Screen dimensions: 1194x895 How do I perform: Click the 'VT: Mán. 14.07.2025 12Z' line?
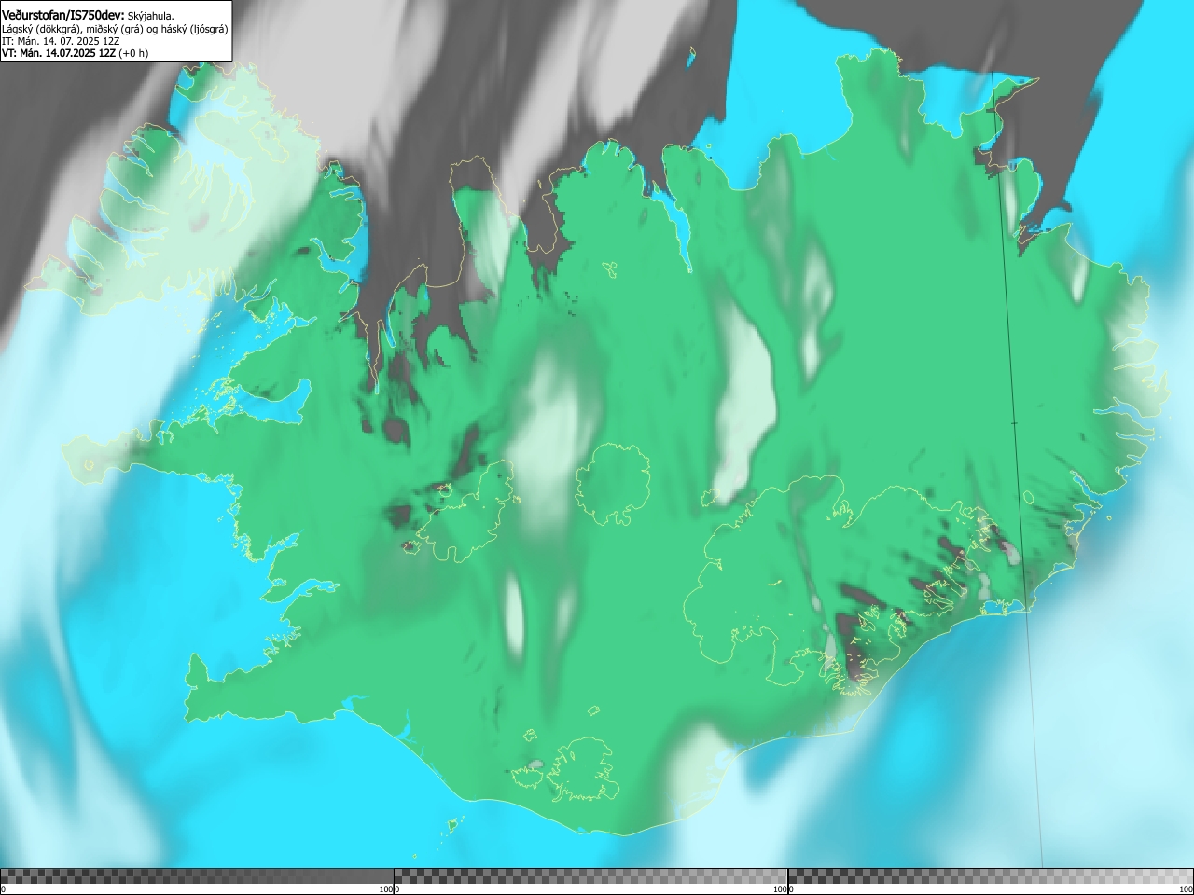pyautogui.click(x=59, y=53)
